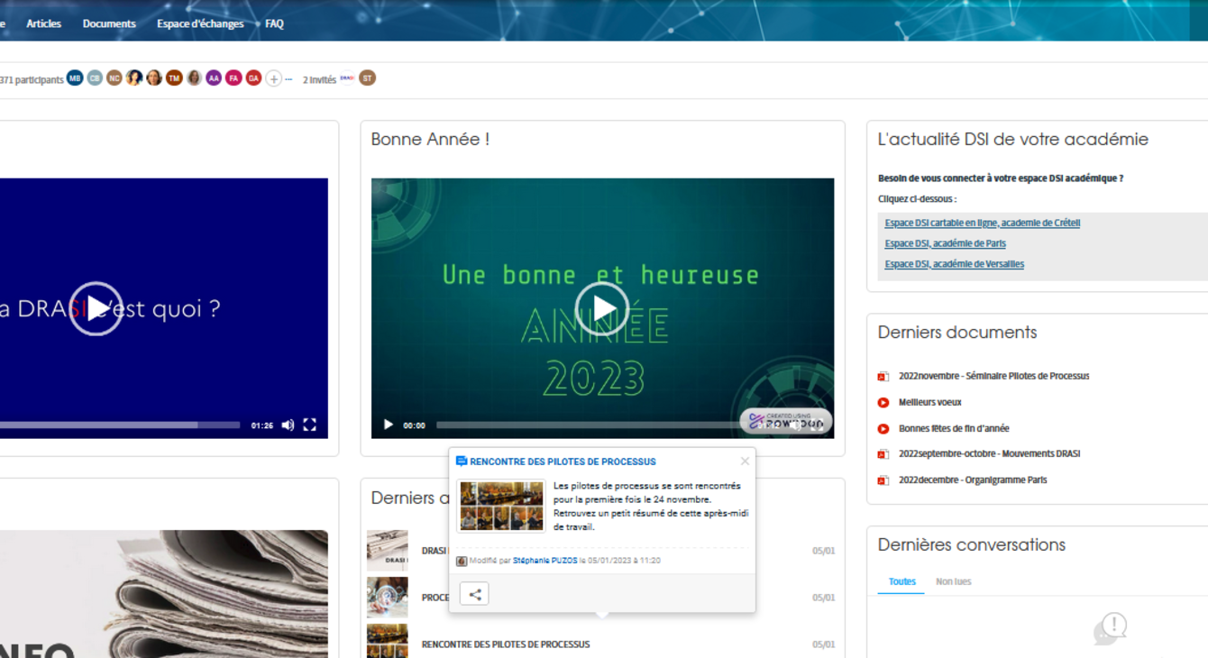This screenshot has height=658, width=1208.
Task: Click the video icon beside Bonnes fêtes de fin d'année
Action: 883,429
